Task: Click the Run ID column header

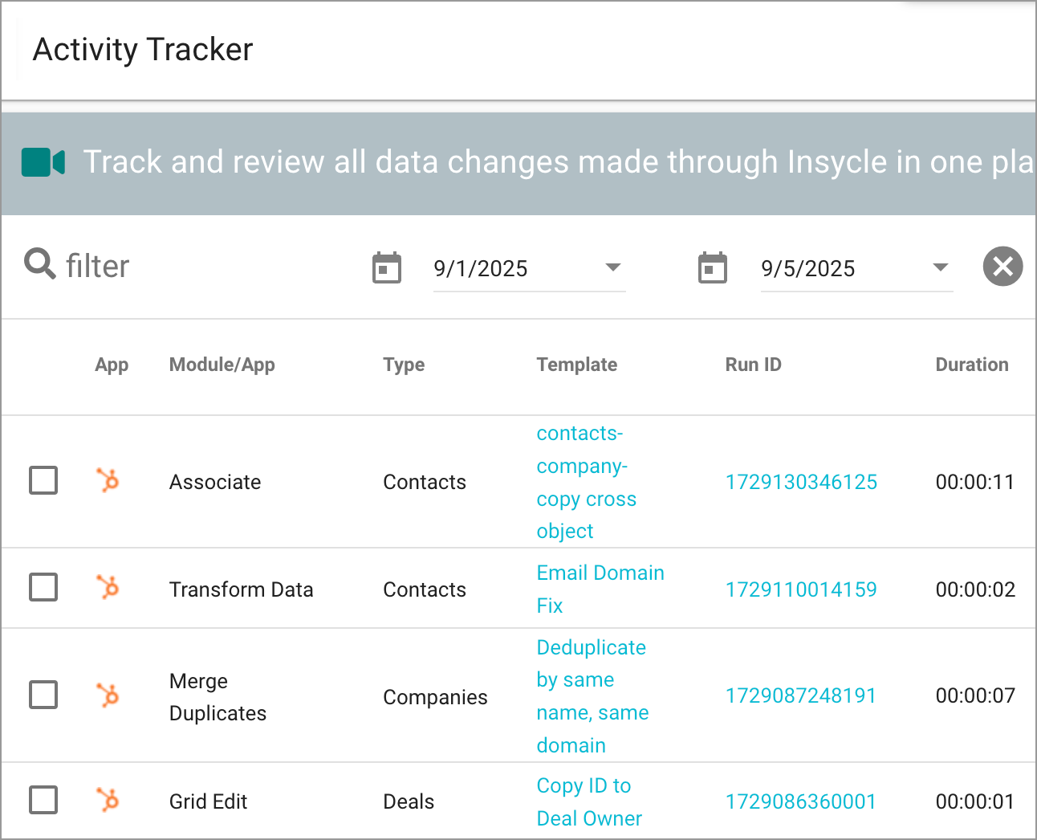Action: 753,365
